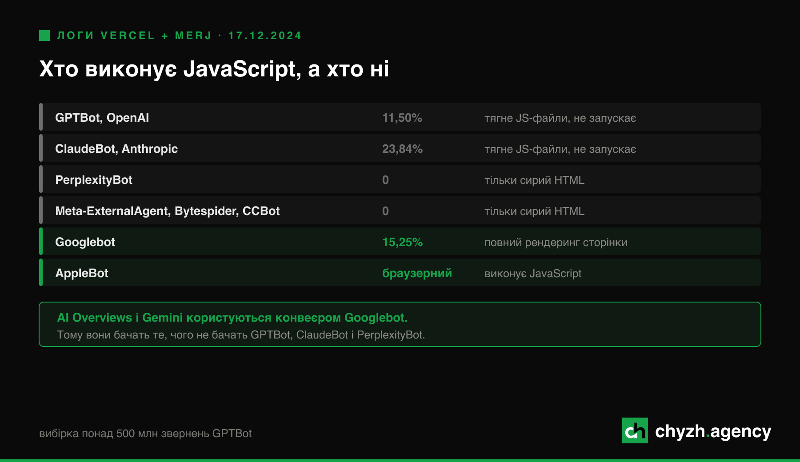
Task: Select the header 'ЛОГИ VERCEL + MERJ · 17.12.2024'
Action: coord(179,36)
